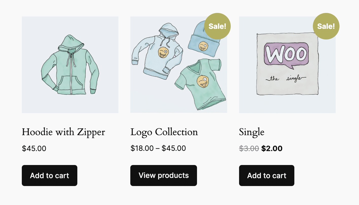Open the Hoodie with Zipper product page
The height and width of the screenshot is (205, 359).
63,132
